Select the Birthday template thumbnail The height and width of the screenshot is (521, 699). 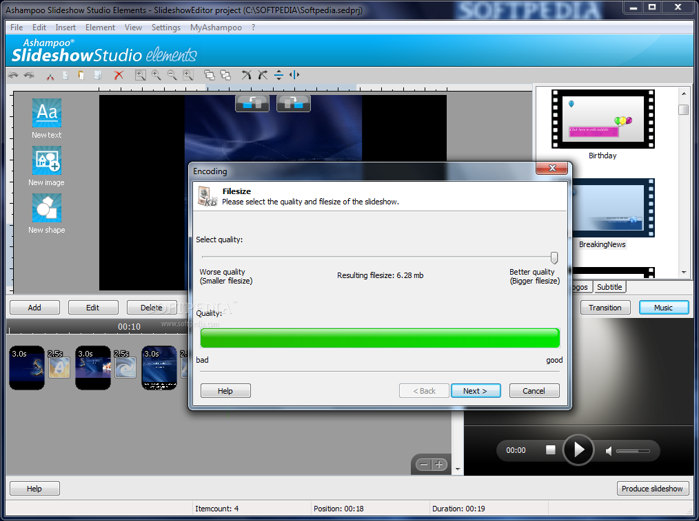point(602,119)
